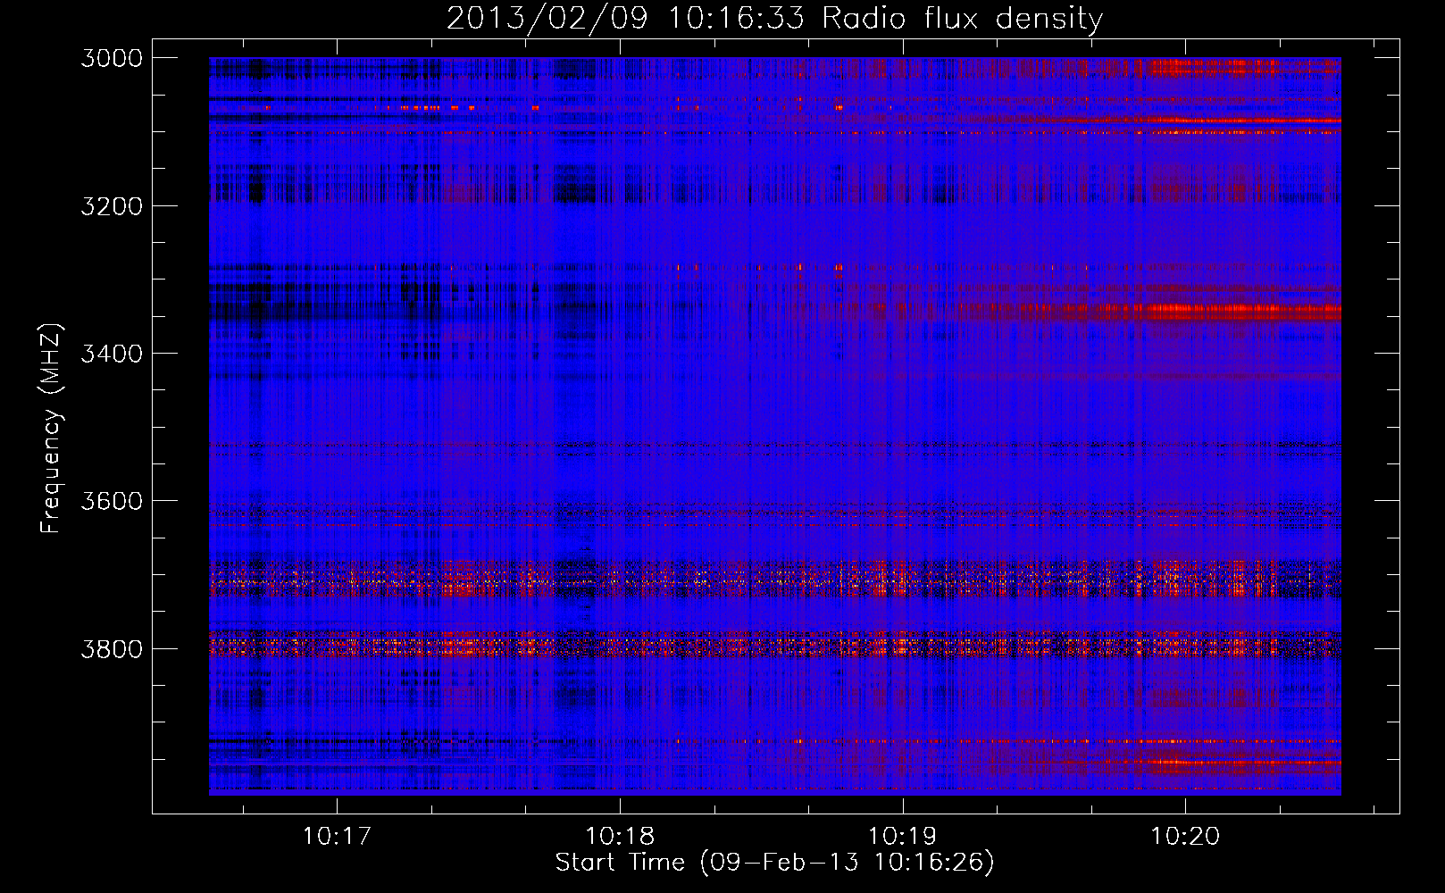This screenshot has width=1445, height=893.
Task: Click the '3600' frequency axis label
Action: click(x=112, y=501)
